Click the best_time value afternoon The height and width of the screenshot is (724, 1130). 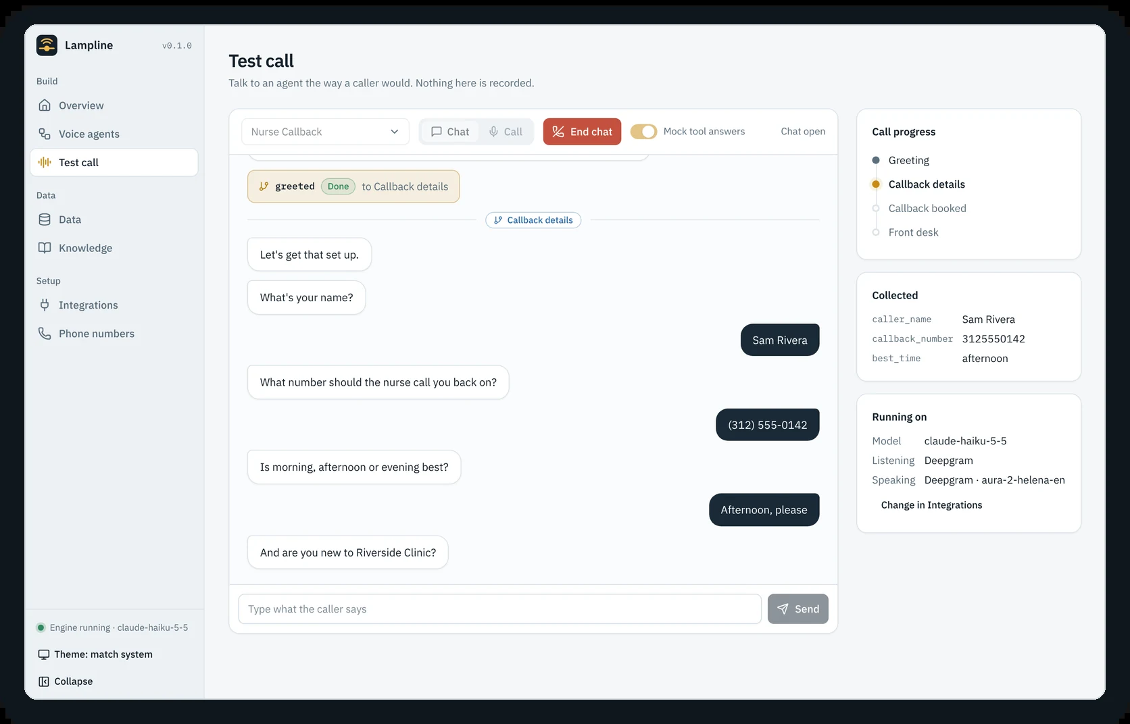pyautogui.click(x=985, y=359)
